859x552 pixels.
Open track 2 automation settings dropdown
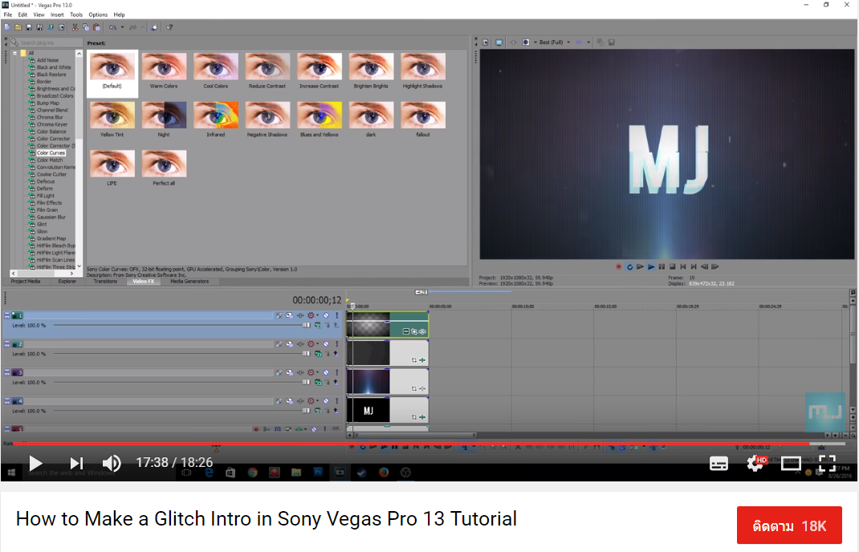tap(317, 344)
